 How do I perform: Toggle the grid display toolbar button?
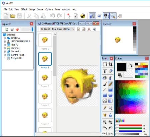pos(92,16)
